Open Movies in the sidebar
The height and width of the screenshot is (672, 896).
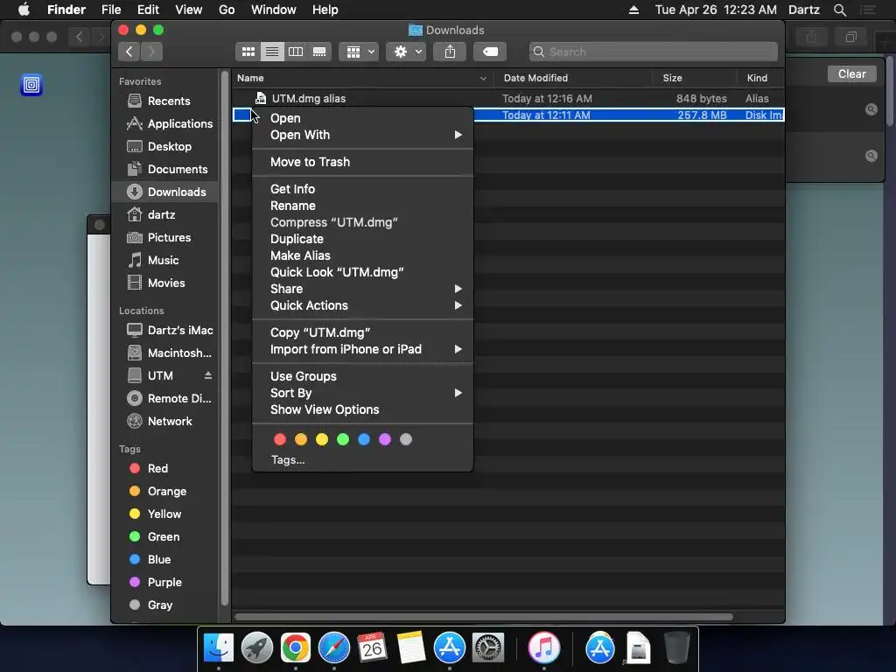164,283
